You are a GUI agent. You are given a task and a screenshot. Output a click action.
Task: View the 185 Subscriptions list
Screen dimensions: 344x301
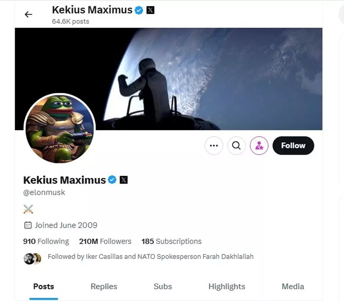click(x=171, y=241)
